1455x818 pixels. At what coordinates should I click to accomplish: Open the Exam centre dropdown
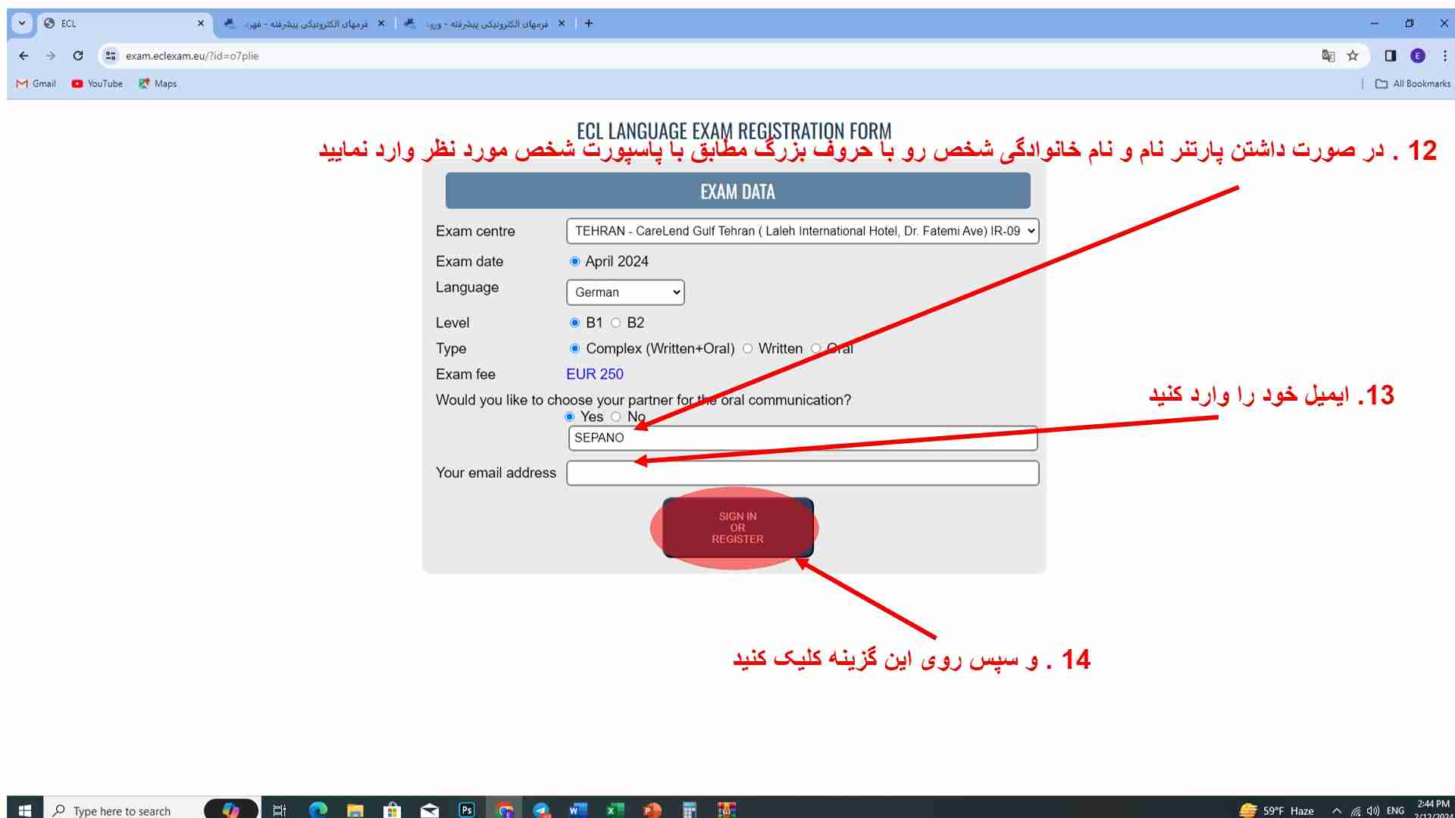[803, 231]
